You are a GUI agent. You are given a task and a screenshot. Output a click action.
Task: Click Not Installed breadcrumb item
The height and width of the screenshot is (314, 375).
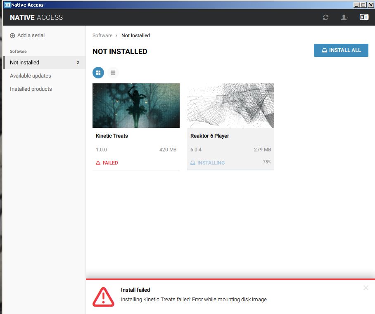(x=135, y=35)
